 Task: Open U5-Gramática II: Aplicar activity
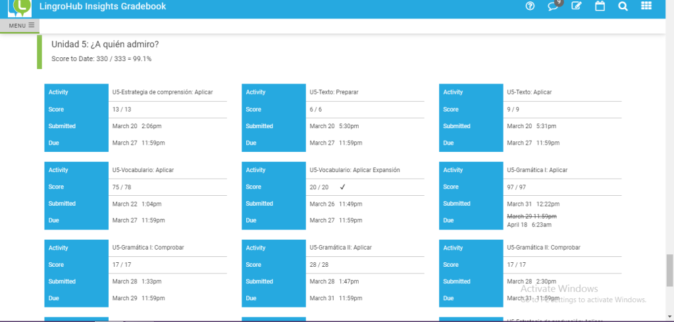coord(340,248)
